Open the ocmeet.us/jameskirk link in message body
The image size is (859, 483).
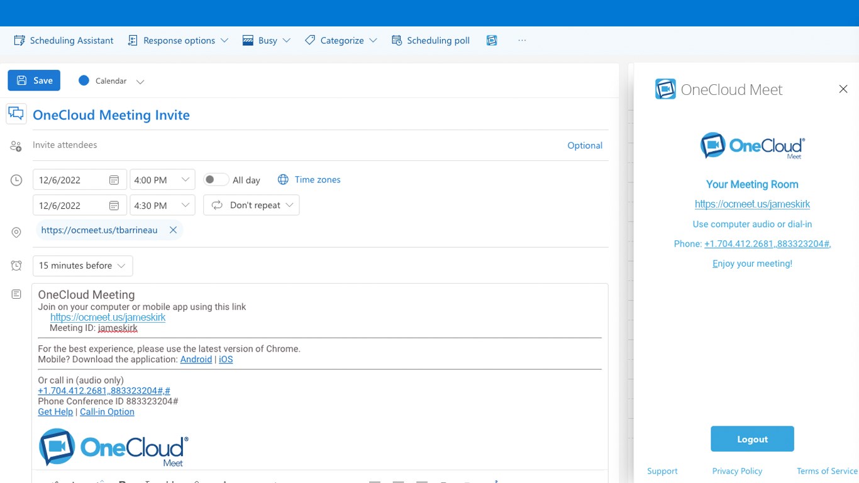pyautogui.click(x=108, y=318)
